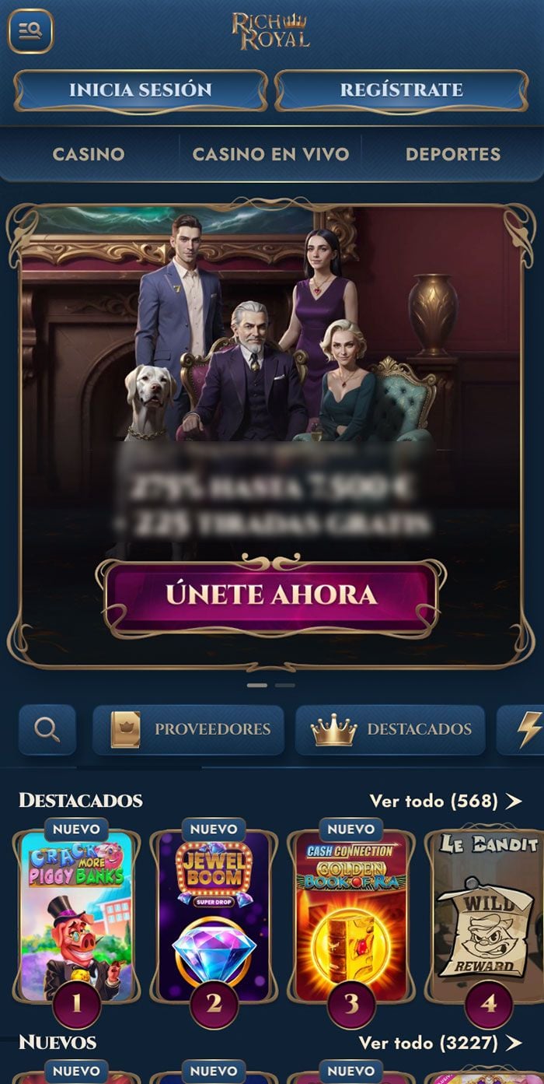Open the Jewel Boom game thumbnail
Image resolution: width=544 pixels, height=1084 pixels.
click(214, 915)
